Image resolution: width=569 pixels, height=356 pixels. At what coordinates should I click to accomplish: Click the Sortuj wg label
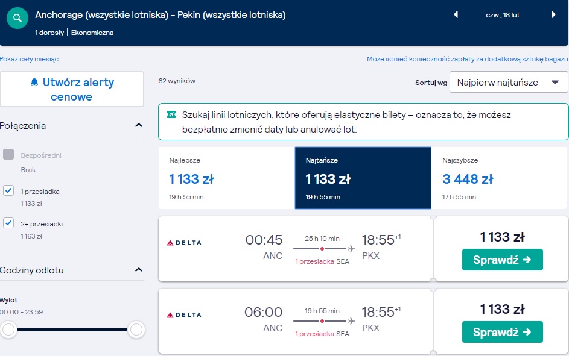pyautogui.click(x=431, y=83)
